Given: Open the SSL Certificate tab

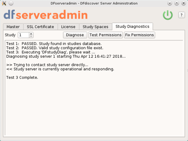Looking at the screenshot, I should (x=40, y=27).
